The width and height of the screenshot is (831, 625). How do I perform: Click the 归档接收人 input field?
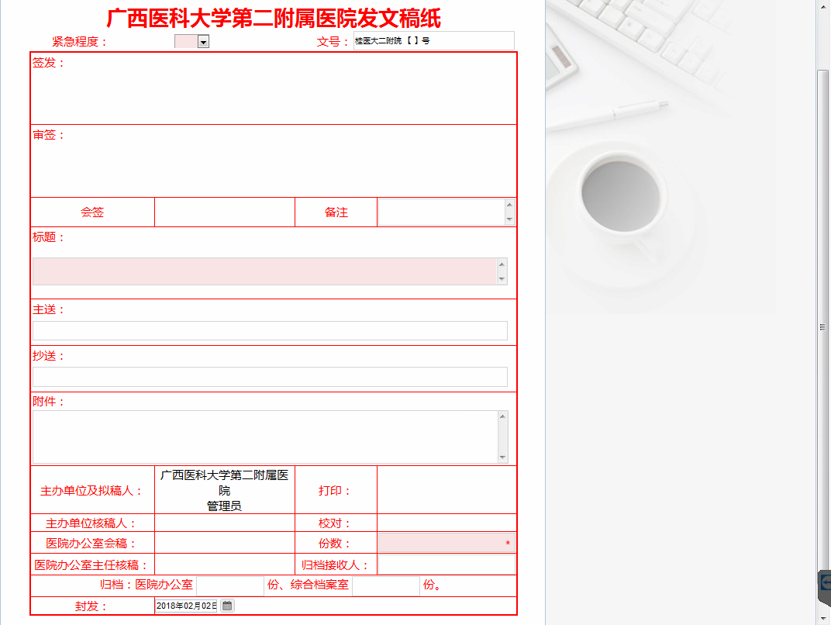(x=447, y=565)
